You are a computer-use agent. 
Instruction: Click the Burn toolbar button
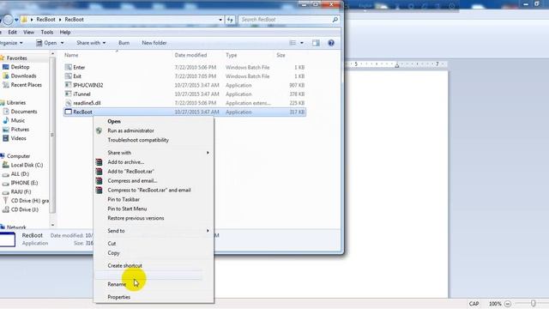124,43
